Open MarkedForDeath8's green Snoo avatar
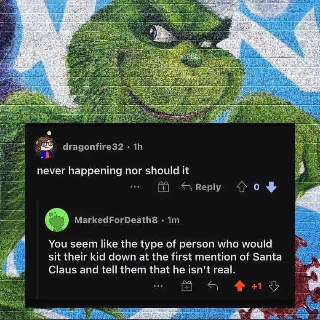This screenshot has height=320, width=320. tap(57, 220)
